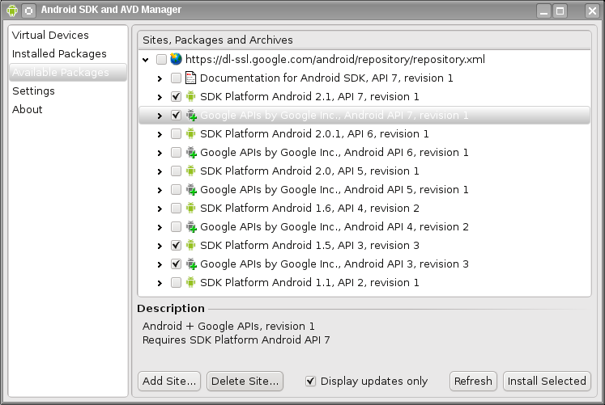Click the Android logo in the title bar
The height and width of the screenshot is (405, 605).
pos(12,11)
